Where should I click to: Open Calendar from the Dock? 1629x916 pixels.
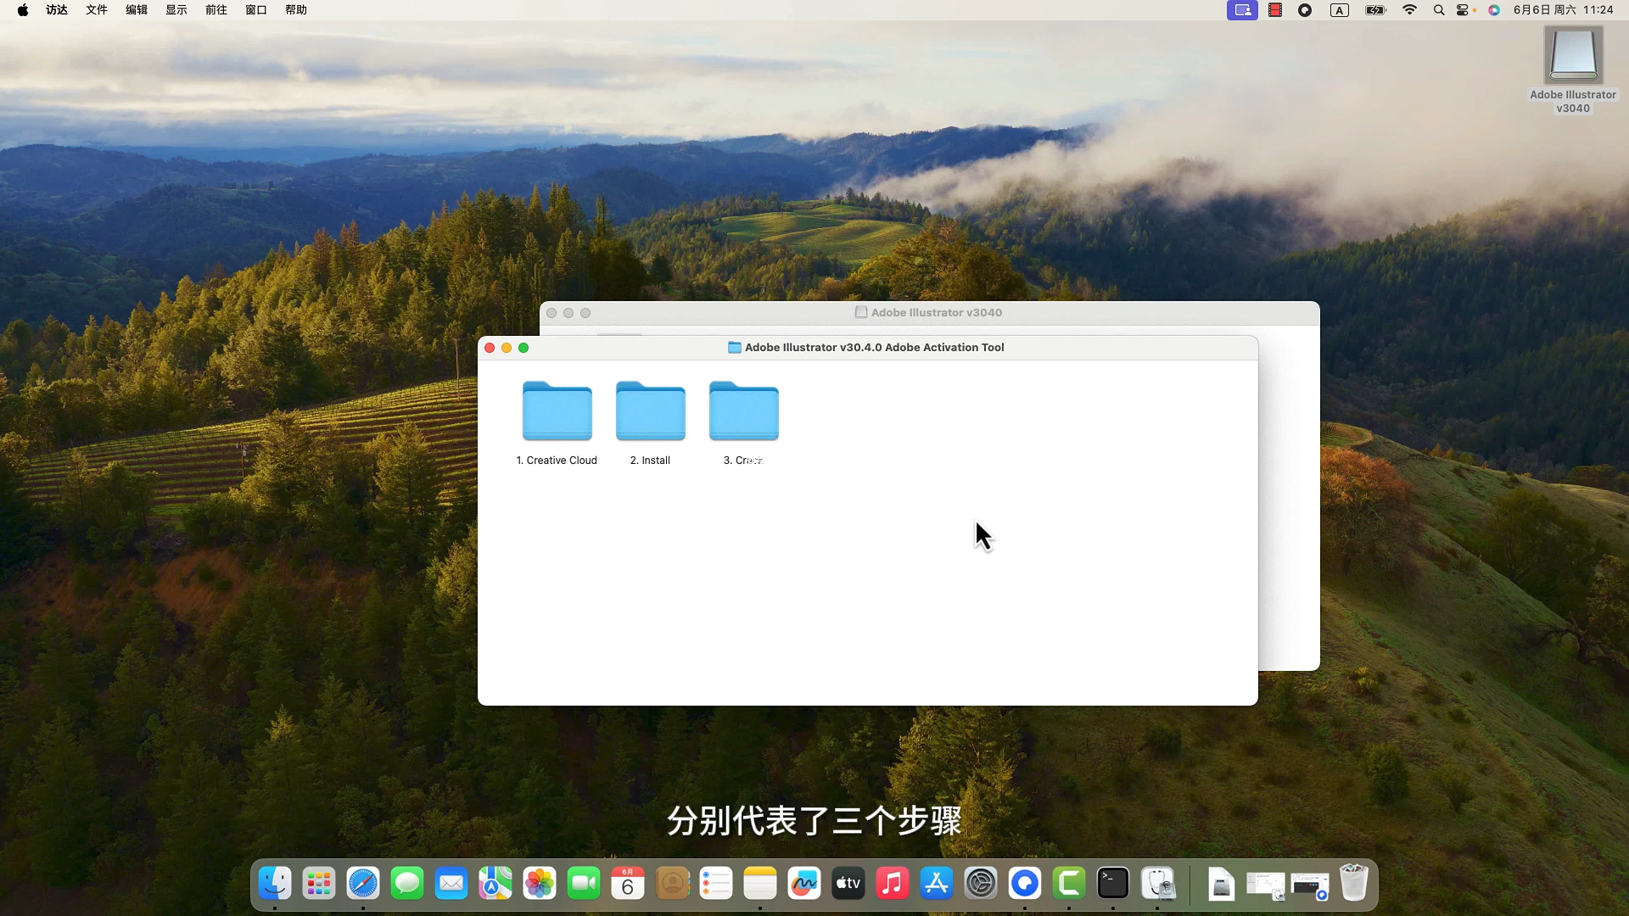click(628, 884)
